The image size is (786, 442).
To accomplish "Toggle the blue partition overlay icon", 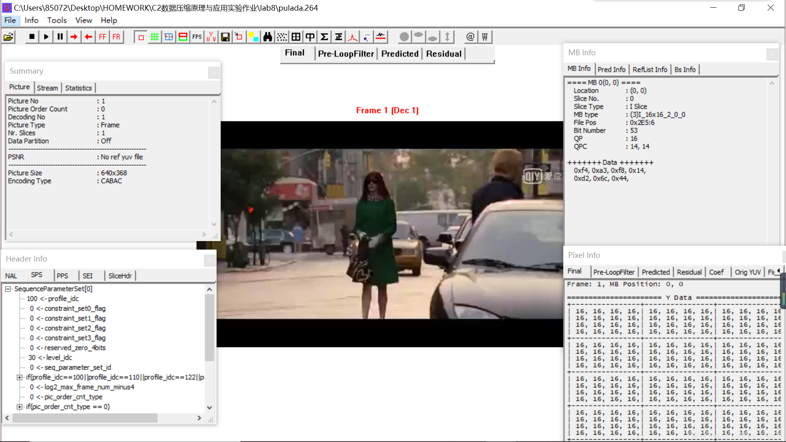I will pos(169,37).
